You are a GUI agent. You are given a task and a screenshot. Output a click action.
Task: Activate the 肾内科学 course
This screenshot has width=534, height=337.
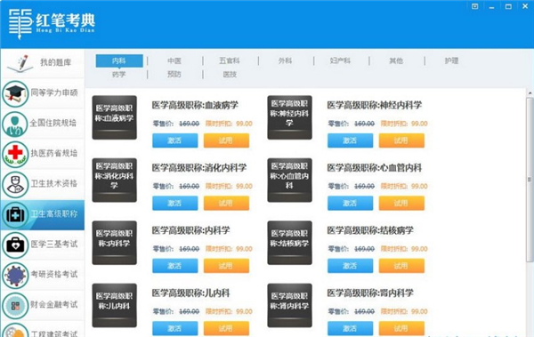(x=350, y=328)
